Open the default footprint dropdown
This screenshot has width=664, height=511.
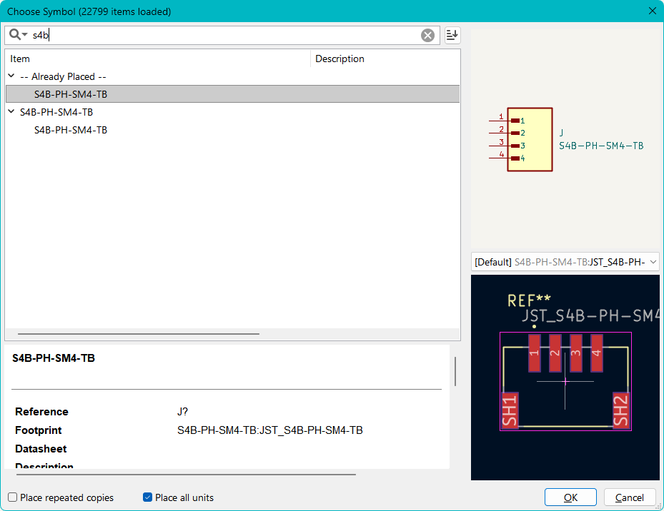(x=565, y=262)
